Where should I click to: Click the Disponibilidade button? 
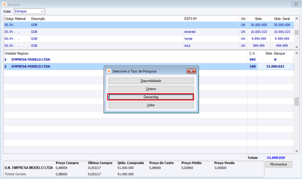[x=151, y=81]
